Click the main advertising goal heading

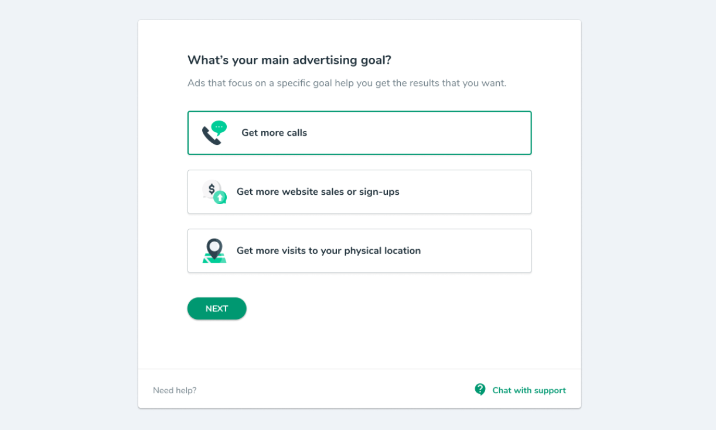pos(289,60)
